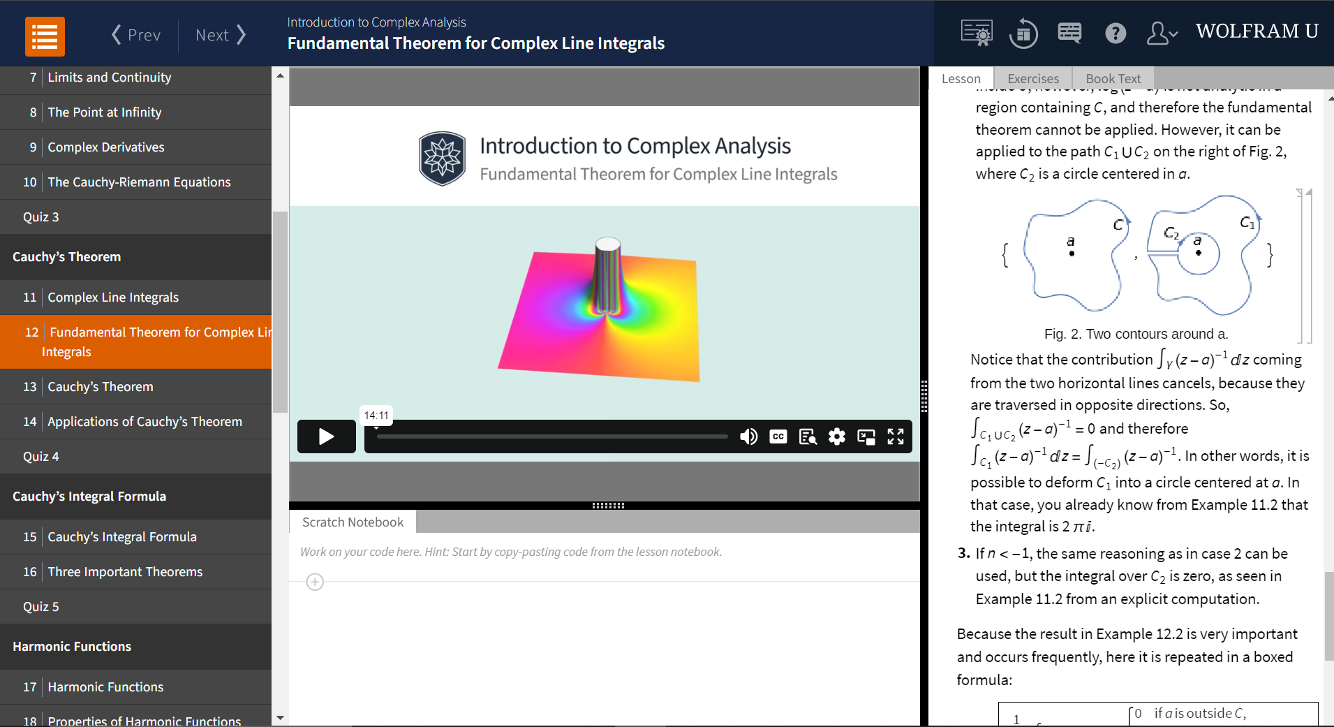Viewport: 1334px width, 727px height.
Task: Select the Harmonic Functions section header
Action: [135, 647]
